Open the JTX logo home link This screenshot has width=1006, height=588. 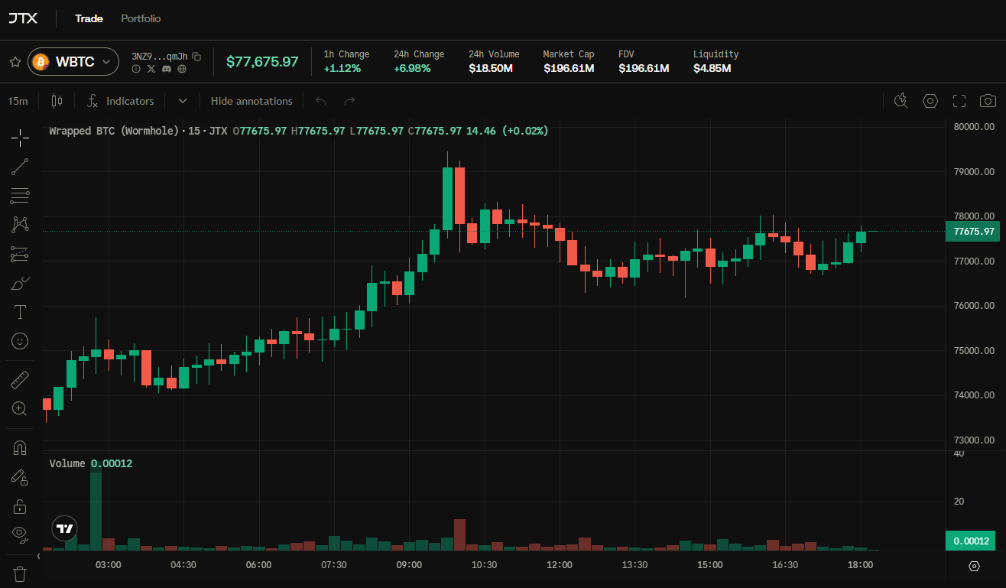(23, 18)
